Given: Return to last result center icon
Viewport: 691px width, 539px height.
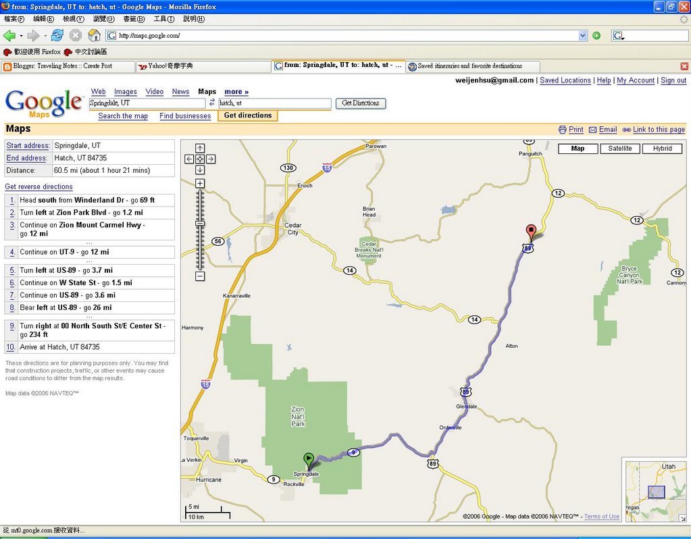Looking at the screenshot, I should [200, 159].
